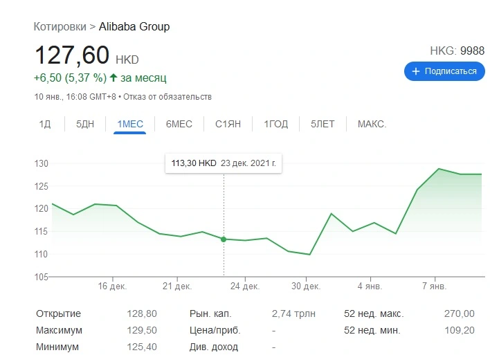Open the Отказ от обязательств disclaimer link
Viewport: 490px width, 355px height.
pos(167,97)
